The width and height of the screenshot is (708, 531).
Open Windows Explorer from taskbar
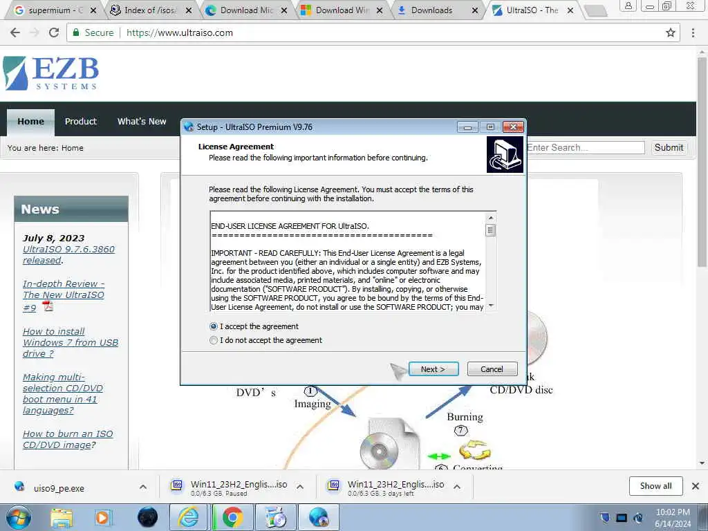point(62,517)
